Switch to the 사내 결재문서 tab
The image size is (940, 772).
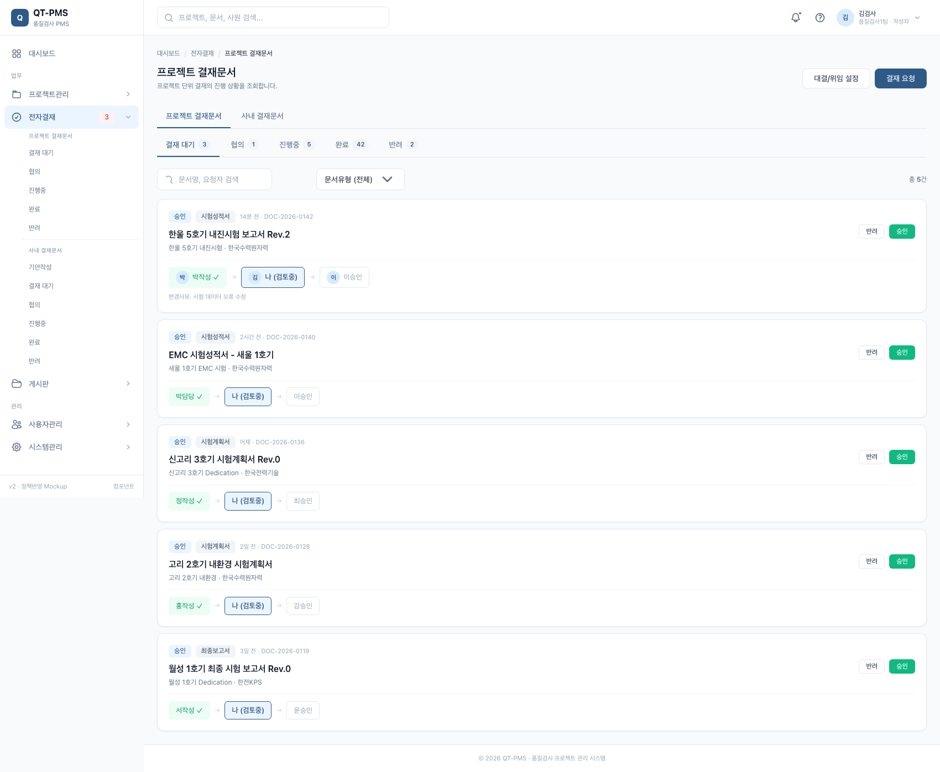coord(262,116)
